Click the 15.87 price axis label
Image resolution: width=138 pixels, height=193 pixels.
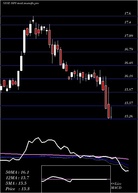tap(129, 90)
